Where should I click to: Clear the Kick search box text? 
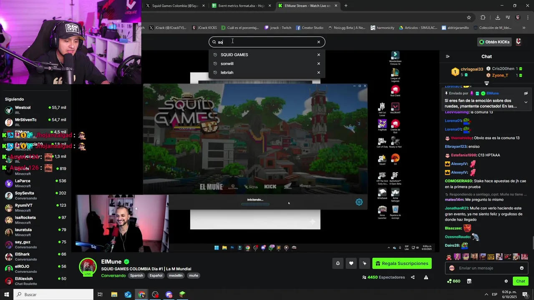click(319, 42)
